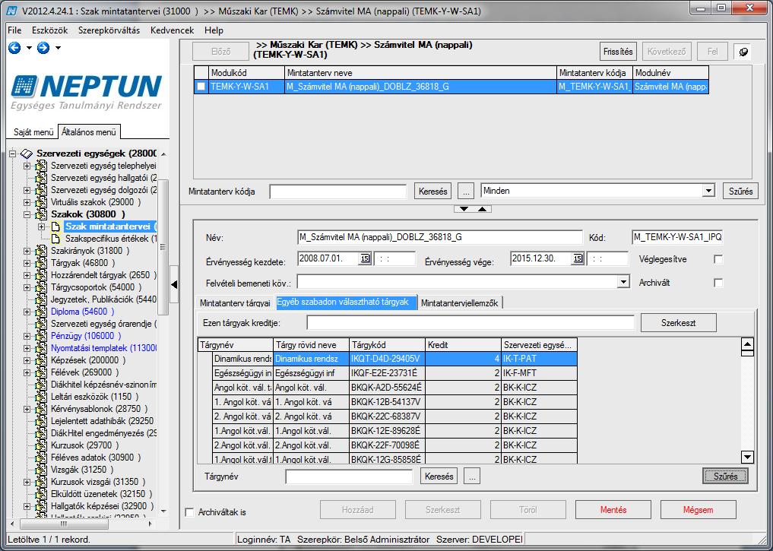Collapse the Szakok (30800) tree node

pos(27,215)
